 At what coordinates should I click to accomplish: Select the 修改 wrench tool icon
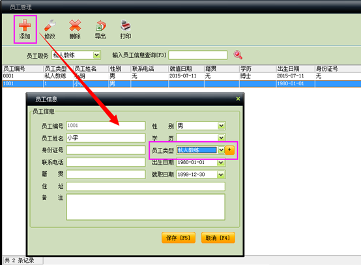point(50,25)
